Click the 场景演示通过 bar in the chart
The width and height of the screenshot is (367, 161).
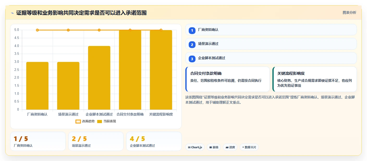tap(68, 86)
